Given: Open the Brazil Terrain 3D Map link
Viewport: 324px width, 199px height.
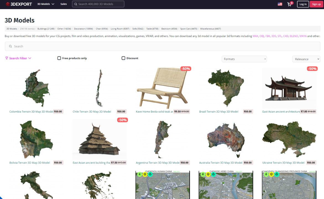Looking at the screenshot, I should coord(219,112).
